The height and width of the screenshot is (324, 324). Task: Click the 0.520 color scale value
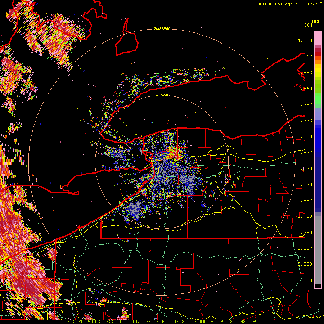point(305,185)
